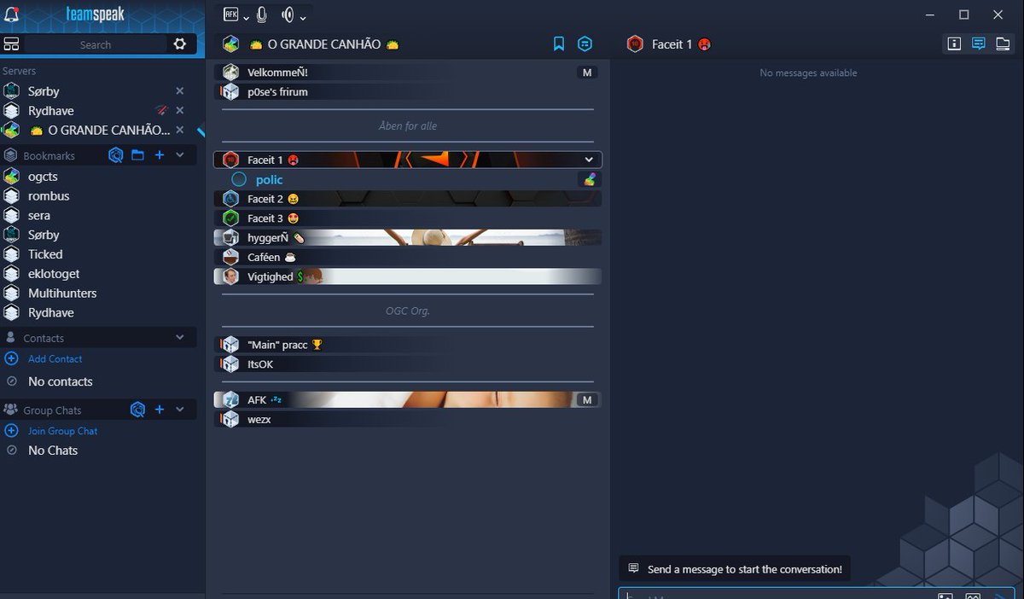The width and height of the screenshot is (1024, 599).
Task: Open the server chat hexagon icon
Action: click(x=585, y=44)
